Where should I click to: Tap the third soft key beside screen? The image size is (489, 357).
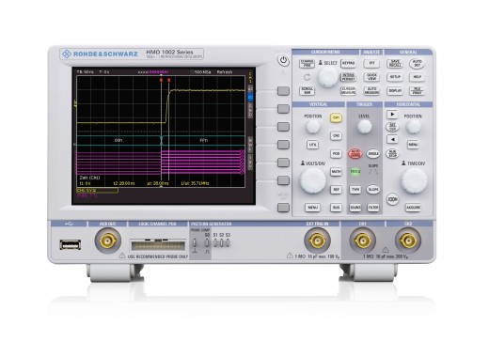pyautogui.click(x=283, y=127)
